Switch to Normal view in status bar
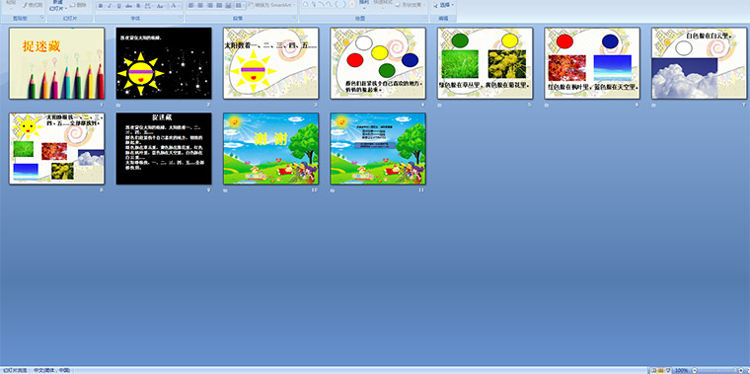 (653, 370)
